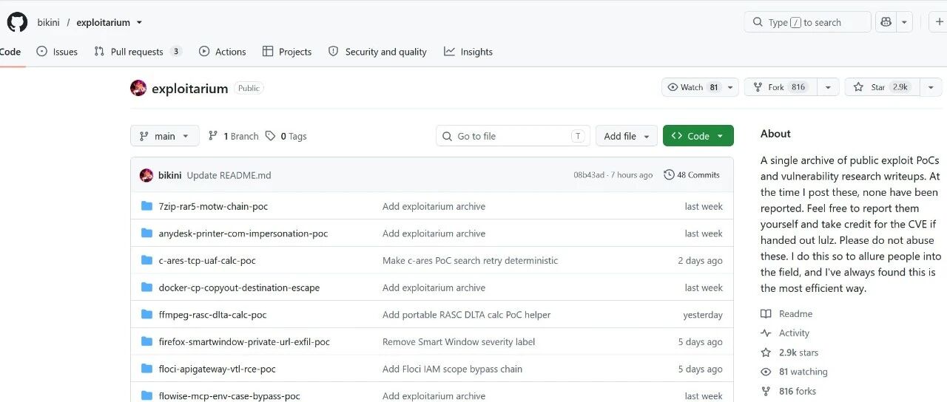The image size is (947, 402).
Task: Open commit hash 08b43ad link
Action: click(589, 175)
